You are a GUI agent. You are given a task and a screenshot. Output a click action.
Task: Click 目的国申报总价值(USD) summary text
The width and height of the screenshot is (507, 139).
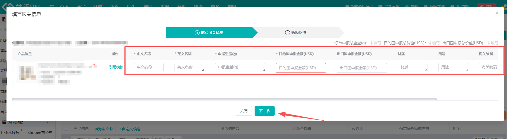point(411,43)
